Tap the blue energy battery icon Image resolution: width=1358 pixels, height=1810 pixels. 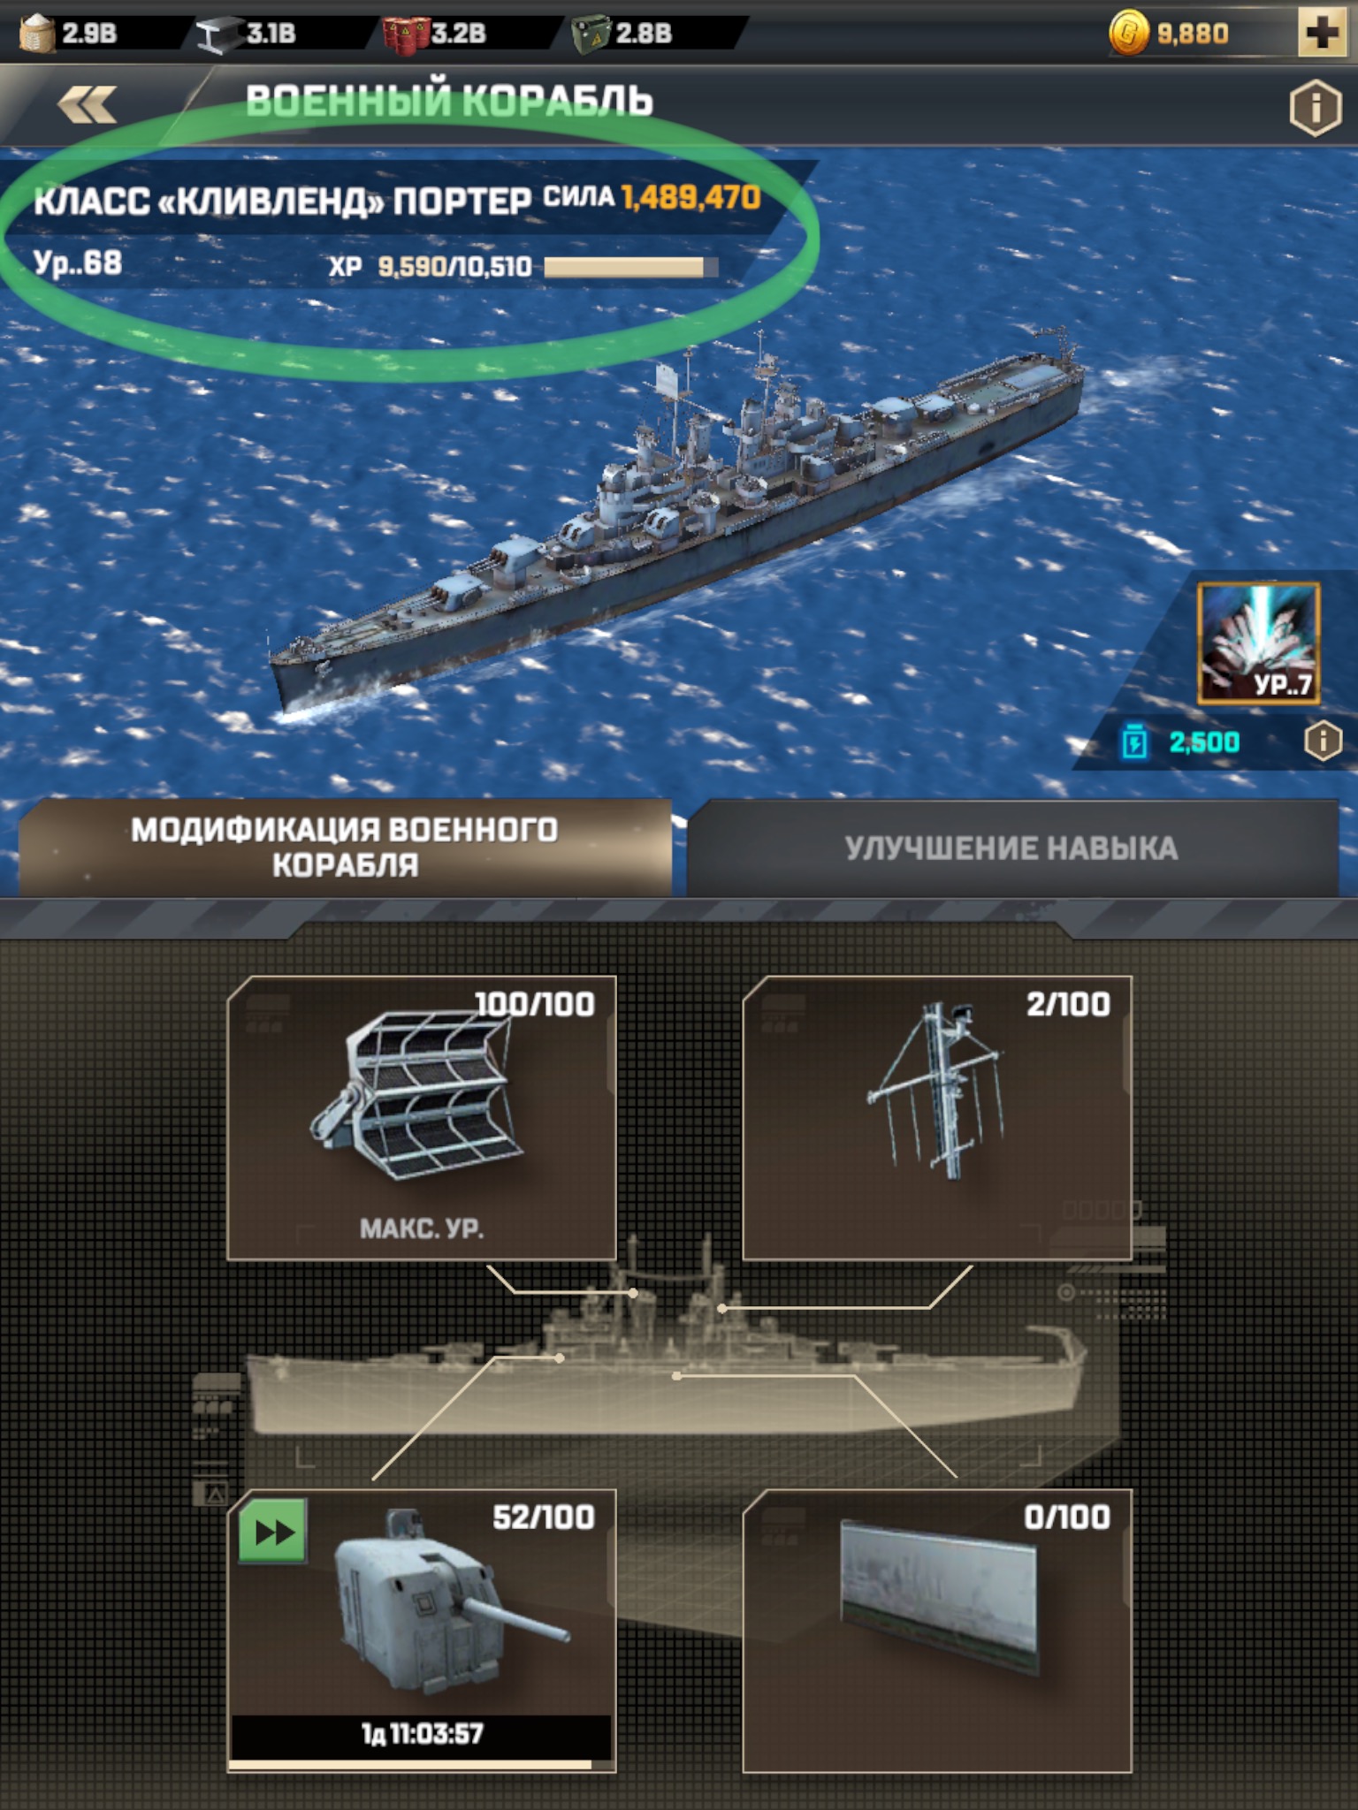click(x=1134, y=741)
